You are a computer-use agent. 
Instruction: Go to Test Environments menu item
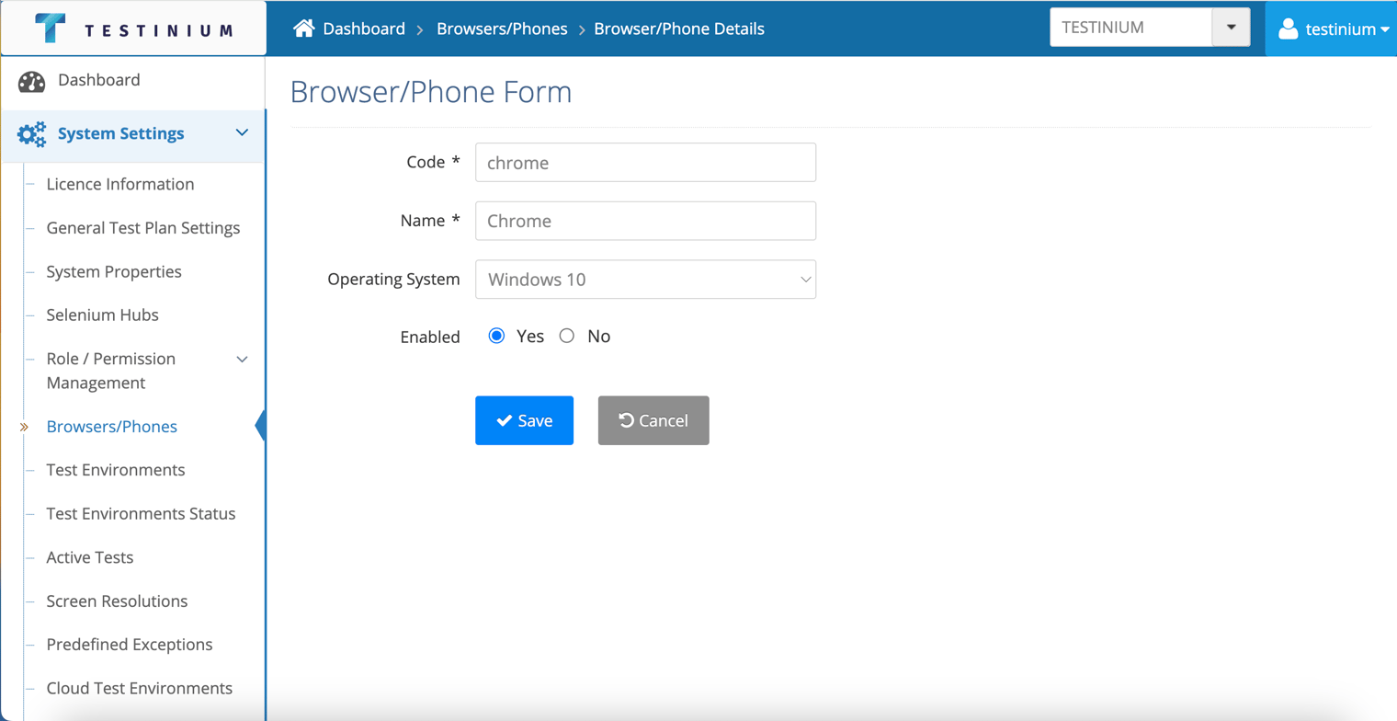[x=116, y=470]
